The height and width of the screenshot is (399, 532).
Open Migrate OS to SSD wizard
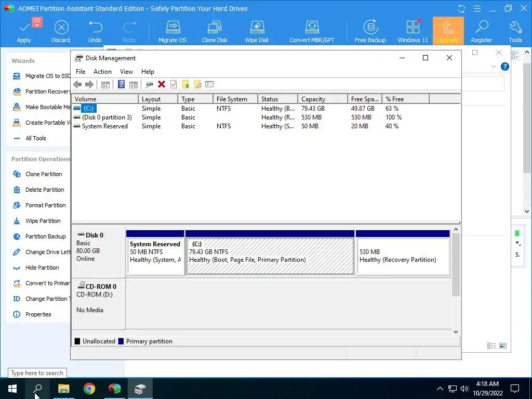tap(42, 76)
